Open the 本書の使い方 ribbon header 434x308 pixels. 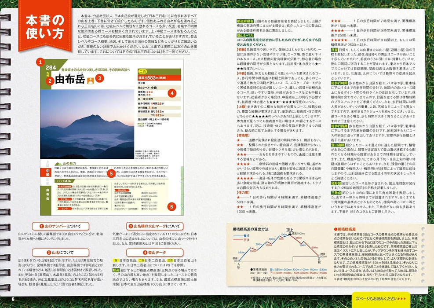coord(44,27)
